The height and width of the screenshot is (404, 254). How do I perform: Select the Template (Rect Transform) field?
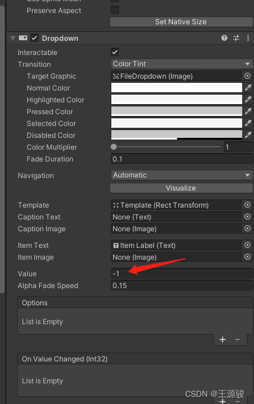(x=176, y=205)
